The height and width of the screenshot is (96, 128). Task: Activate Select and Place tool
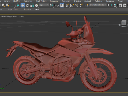(37, 5)
